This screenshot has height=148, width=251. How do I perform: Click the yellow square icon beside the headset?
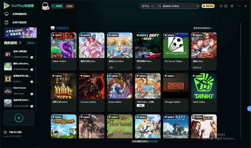(226, 6)
